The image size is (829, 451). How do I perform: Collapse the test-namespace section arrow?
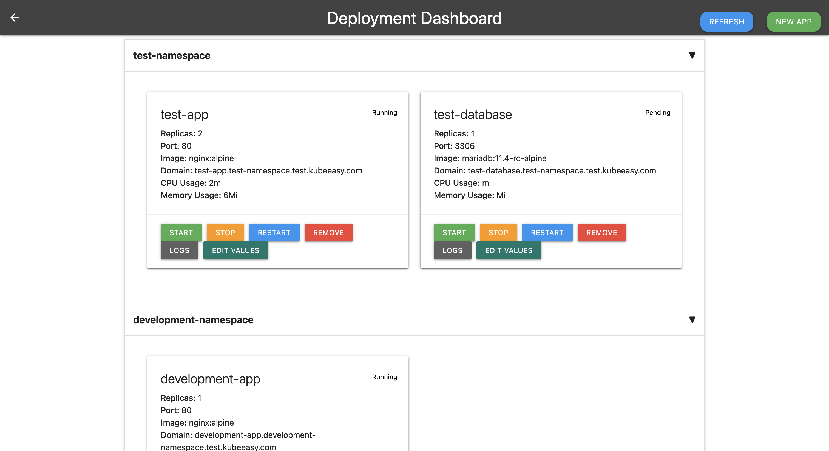[x=692, y=55]
